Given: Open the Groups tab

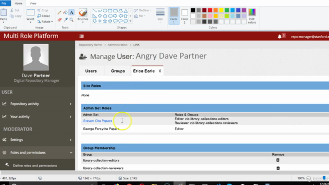Looking at the screenshot, I should coord(118,71).
